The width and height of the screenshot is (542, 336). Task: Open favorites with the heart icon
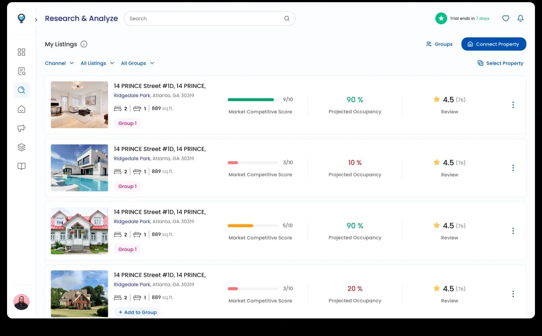(x=506, y=18)
